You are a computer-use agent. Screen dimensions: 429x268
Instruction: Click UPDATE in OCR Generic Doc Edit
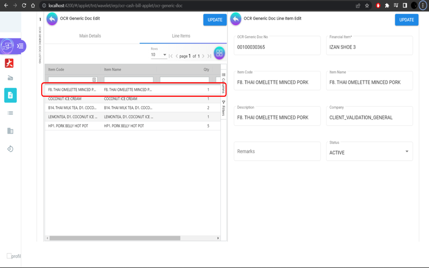pos(215,20)
